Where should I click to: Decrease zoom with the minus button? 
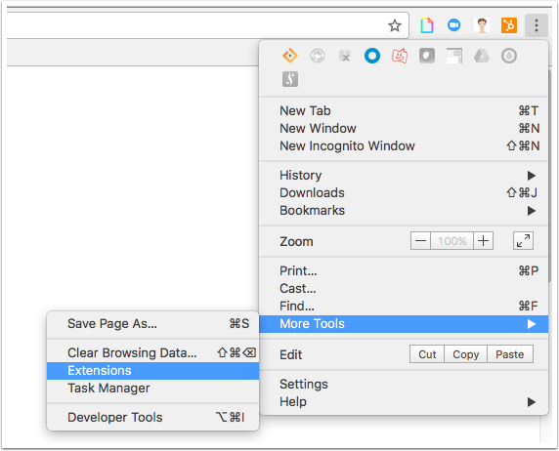[x=420, y=241]
